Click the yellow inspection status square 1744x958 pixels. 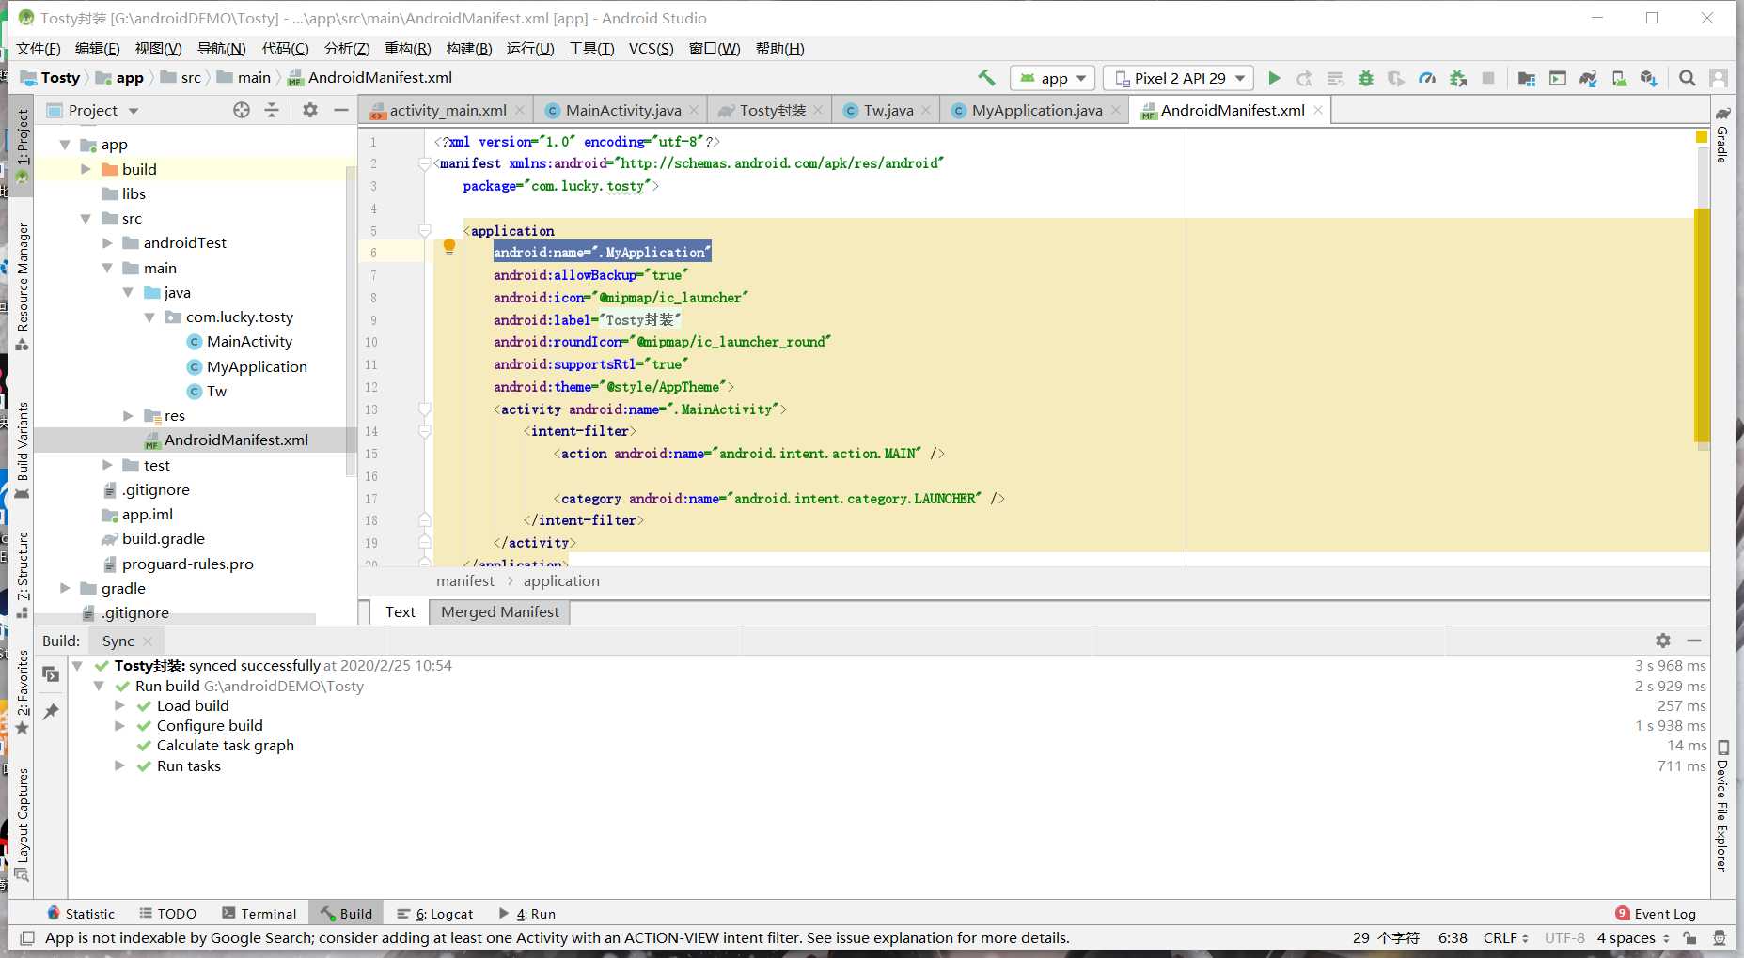point(1702,137)
